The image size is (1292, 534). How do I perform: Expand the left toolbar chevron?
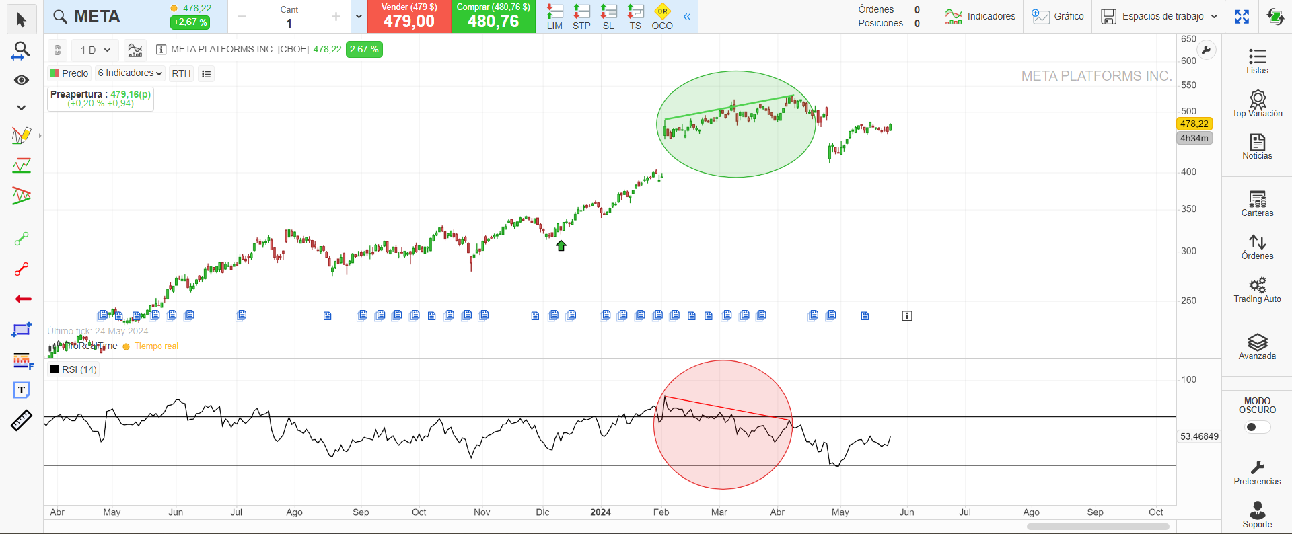(x=22, y=108)
